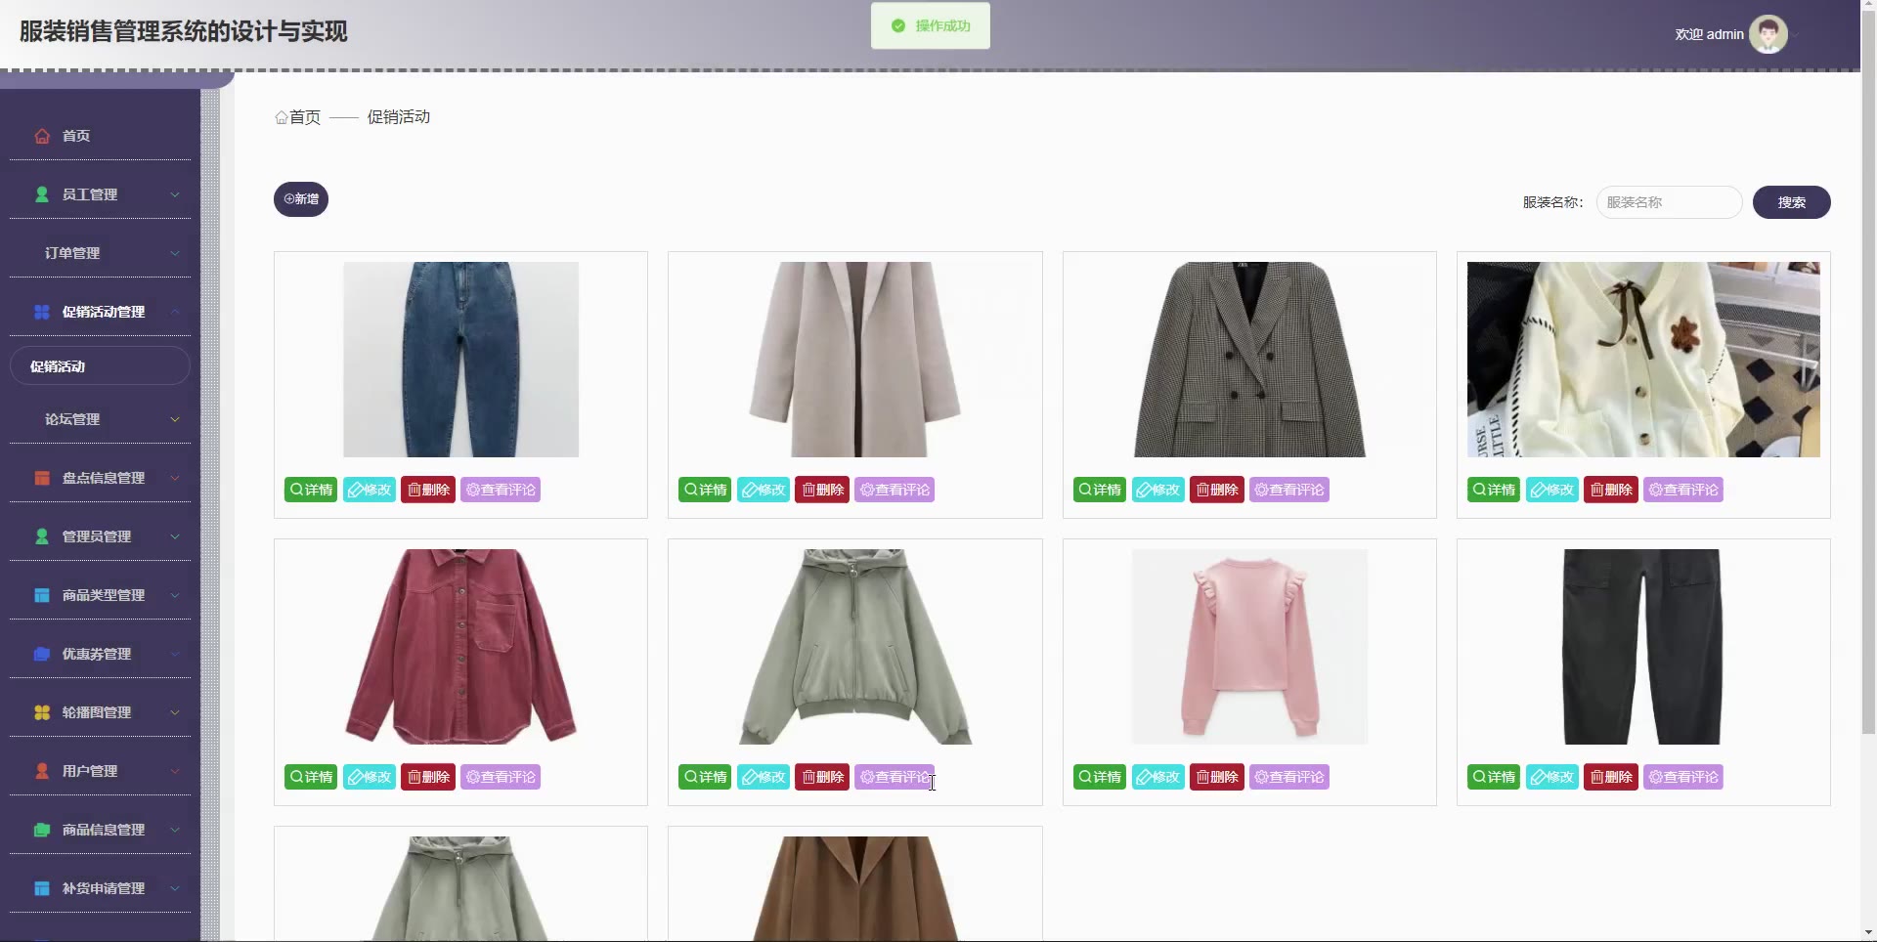Click the black pants product image
The width and height of the screenshot is (1877, 942).
[1643, 647]
